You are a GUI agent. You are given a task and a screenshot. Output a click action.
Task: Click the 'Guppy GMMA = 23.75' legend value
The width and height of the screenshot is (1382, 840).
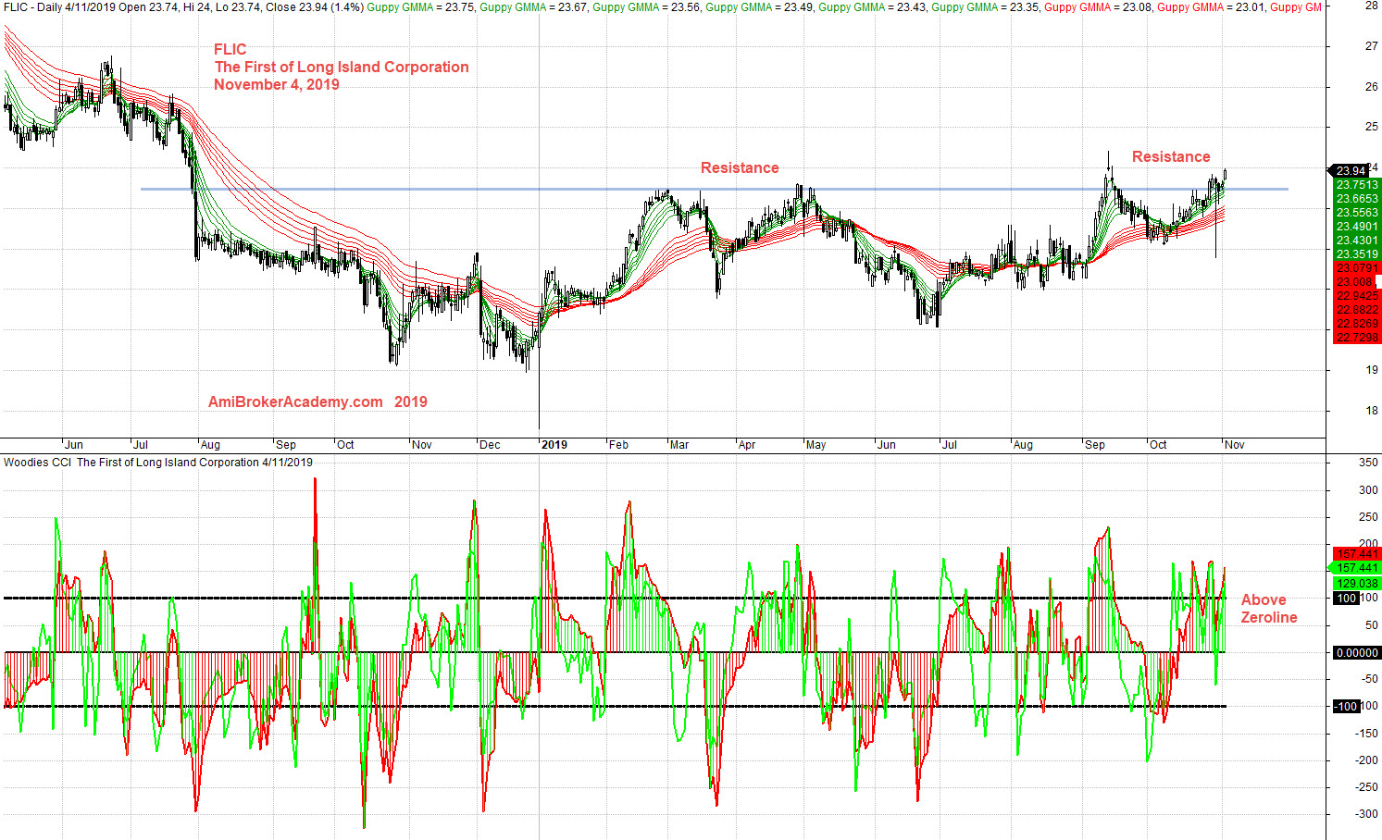point(423,6)
